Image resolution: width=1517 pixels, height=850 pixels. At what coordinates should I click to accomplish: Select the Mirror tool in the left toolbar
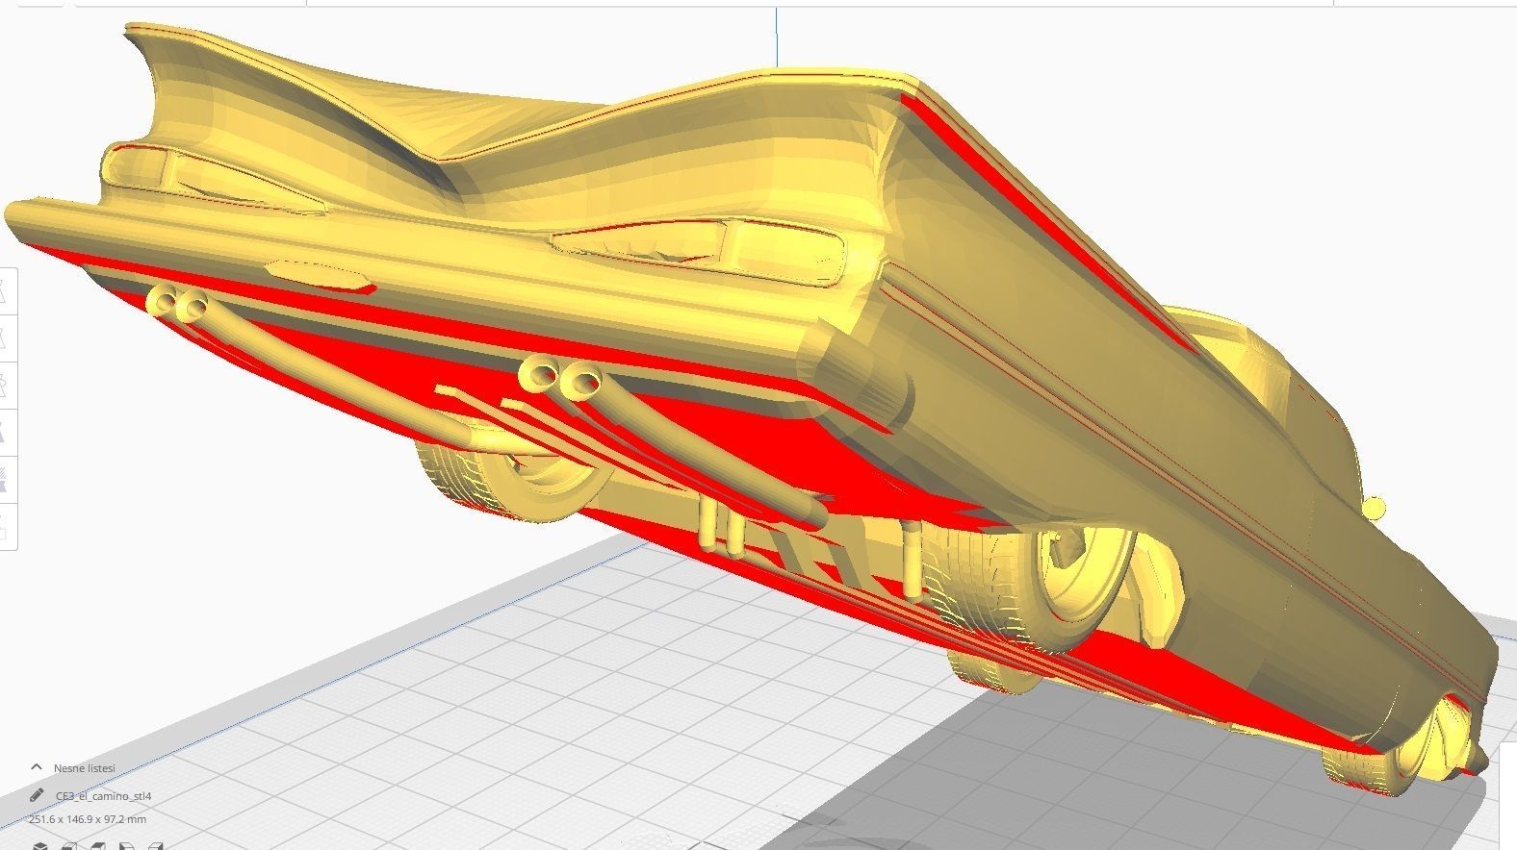(7, 431)
